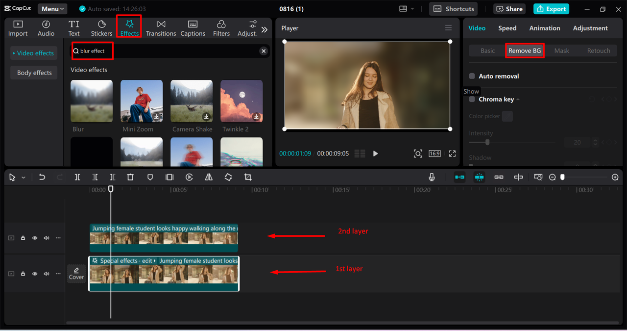Viewport: 627px width, 331px height.
Task: Change the 16:9 aspect ratio
Action: click(434, 153)
